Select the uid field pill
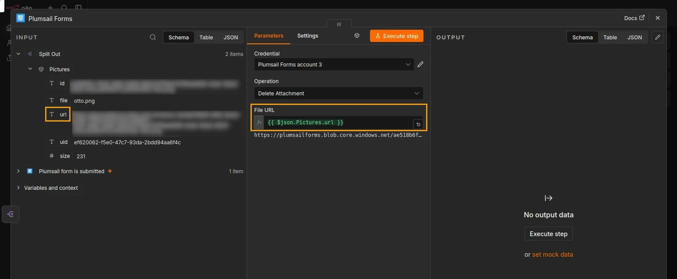This screenshot has height=279, width=677. 59,142
